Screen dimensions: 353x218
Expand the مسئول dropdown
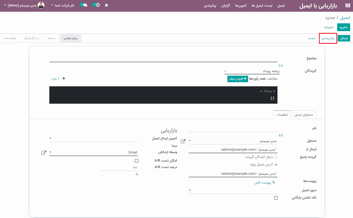tap(190, 141)
